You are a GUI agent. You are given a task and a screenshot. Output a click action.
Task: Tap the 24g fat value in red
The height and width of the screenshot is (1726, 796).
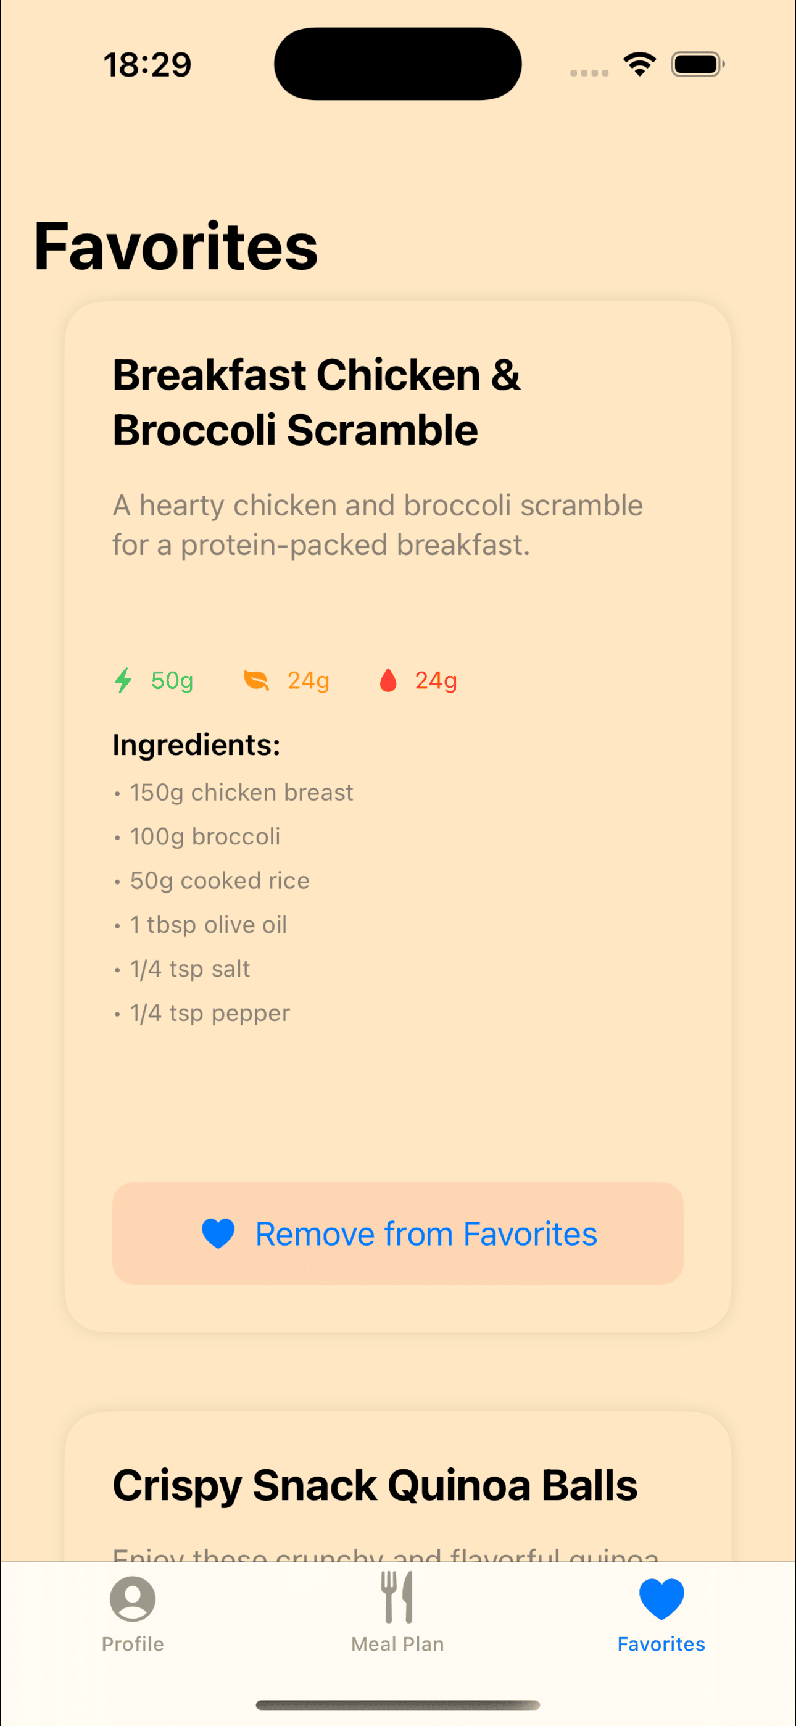(x=436, y=681)
